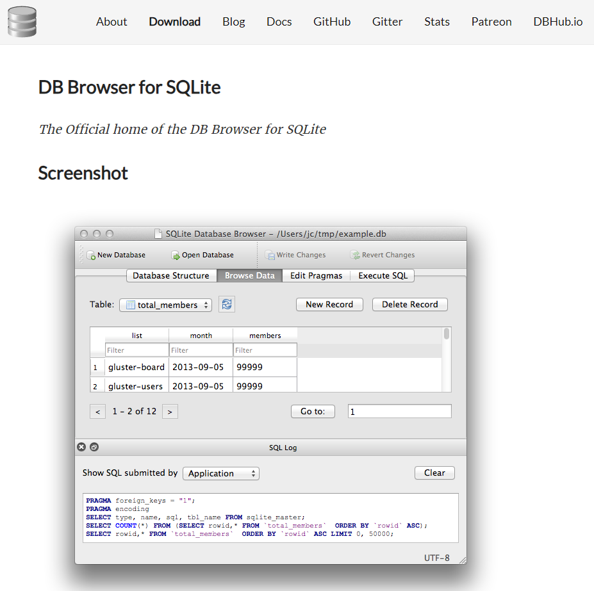Click the New Record button
Viewport: 594px width, 591px height.
pyautogui.click(x=329, y=304)
